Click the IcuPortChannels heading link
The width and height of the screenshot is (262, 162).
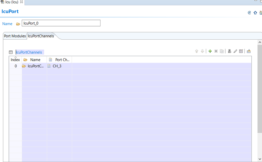(29, 52)
